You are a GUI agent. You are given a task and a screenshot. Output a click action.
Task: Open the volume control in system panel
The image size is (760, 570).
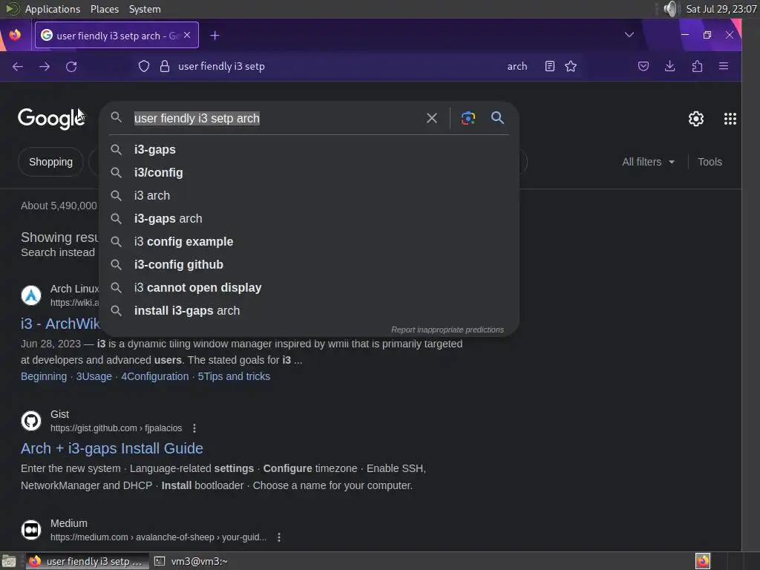[x=671, y=9]
